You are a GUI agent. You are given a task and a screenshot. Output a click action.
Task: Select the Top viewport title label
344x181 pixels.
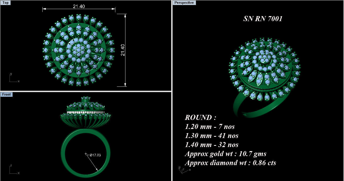[5, 3]
